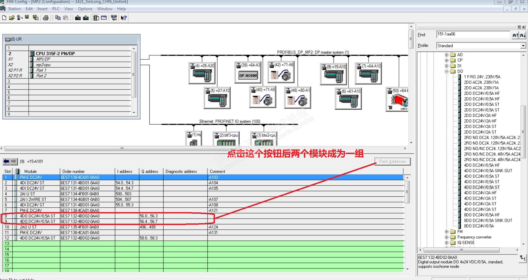This screenshot has height=280, width=528.
Task: Upload configuration from module icon
Action: pos(86,18)
